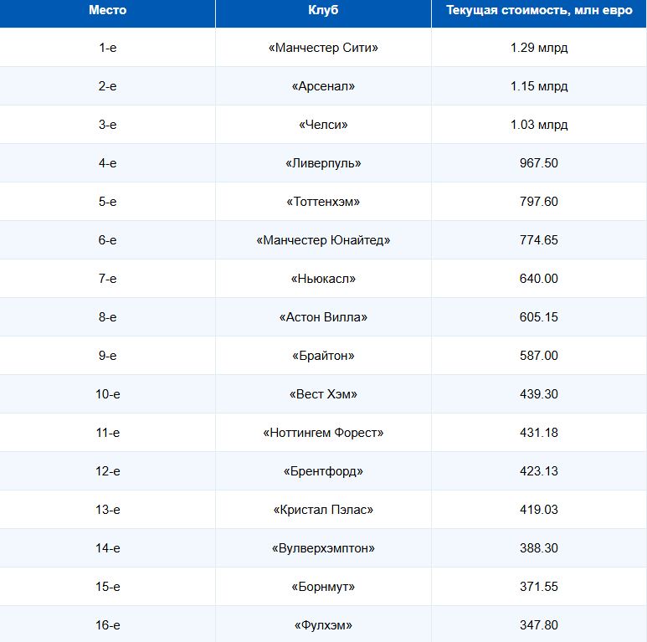
Task: Select the '12-е' place cell
Action: click(x=107, y=470)
